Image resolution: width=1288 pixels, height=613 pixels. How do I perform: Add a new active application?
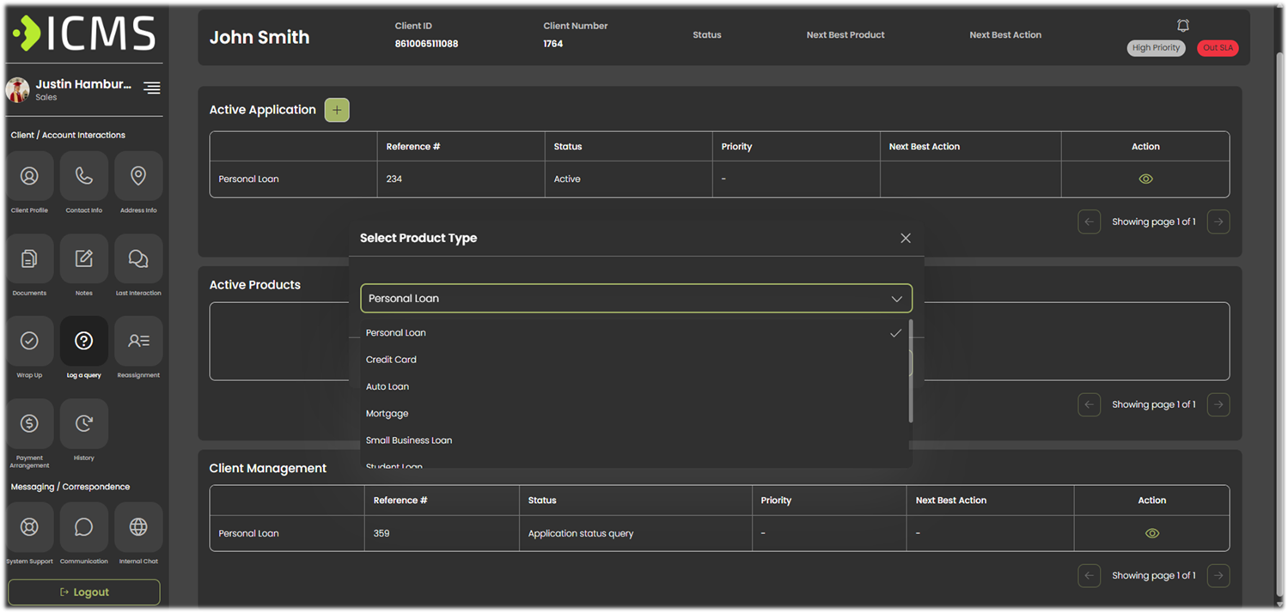click(337, 110)
